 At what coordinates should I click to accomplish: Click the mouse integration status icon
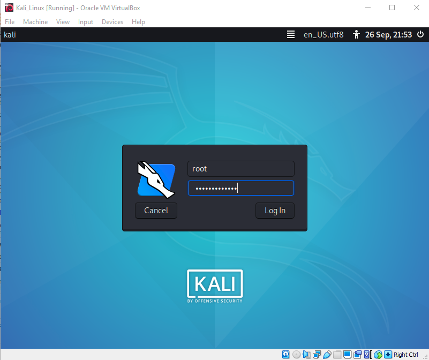click(378, 354)
